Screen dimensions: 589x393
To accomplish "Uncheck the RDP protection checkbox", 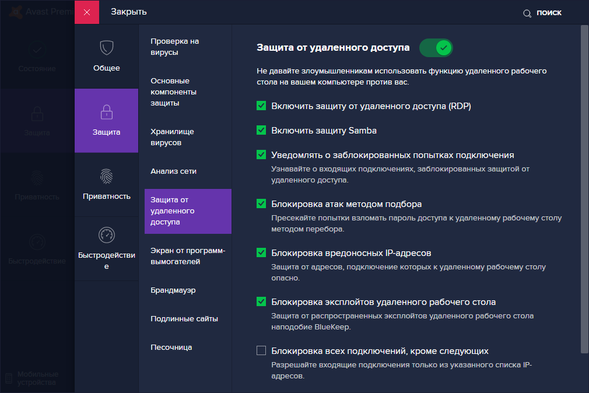I will (x=261, y=106).
